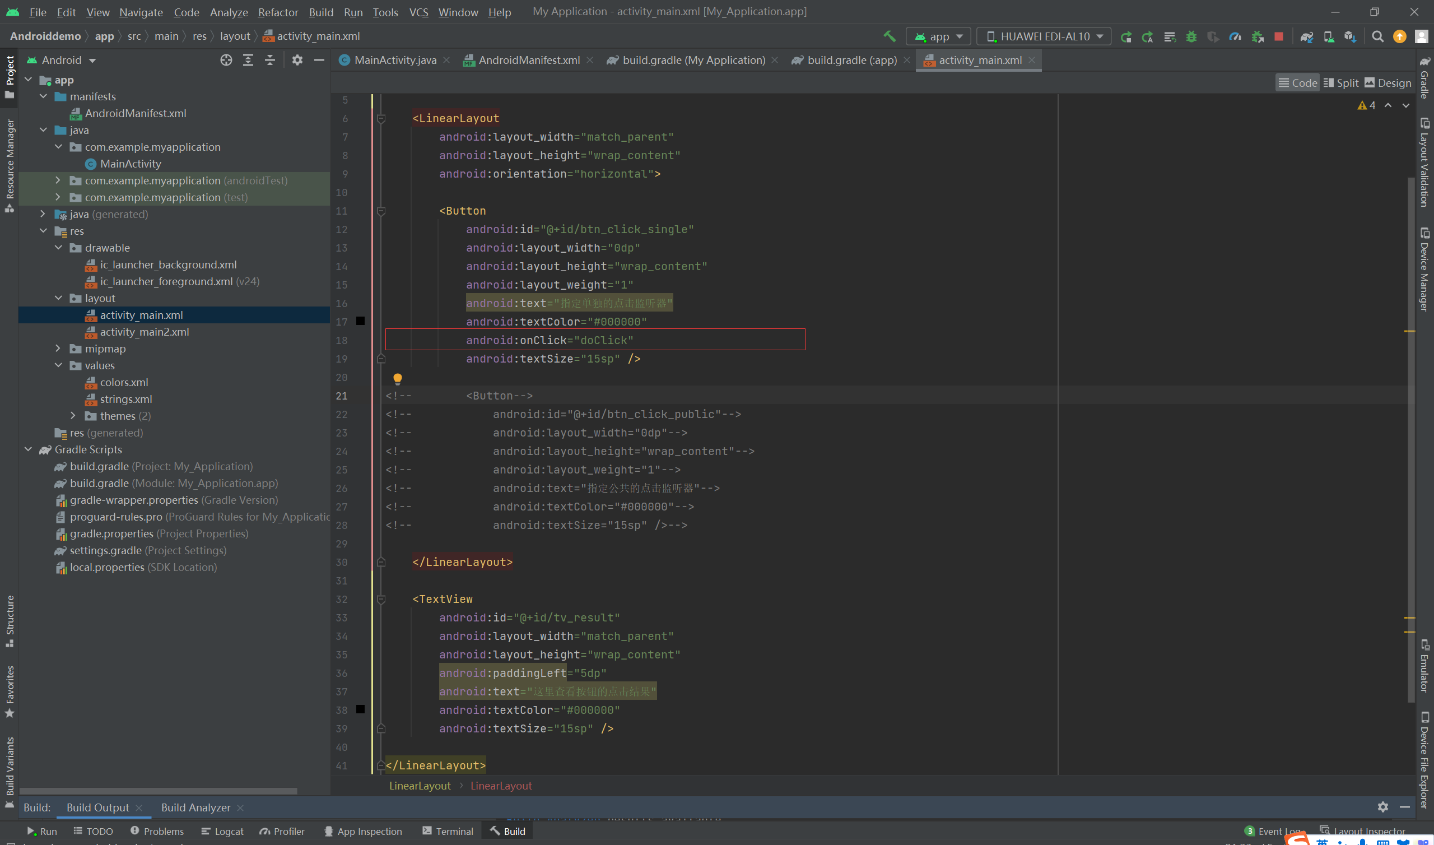1434x845 pixels.
Task: Click the Debug app bug icon
Action: point(1191,36)
